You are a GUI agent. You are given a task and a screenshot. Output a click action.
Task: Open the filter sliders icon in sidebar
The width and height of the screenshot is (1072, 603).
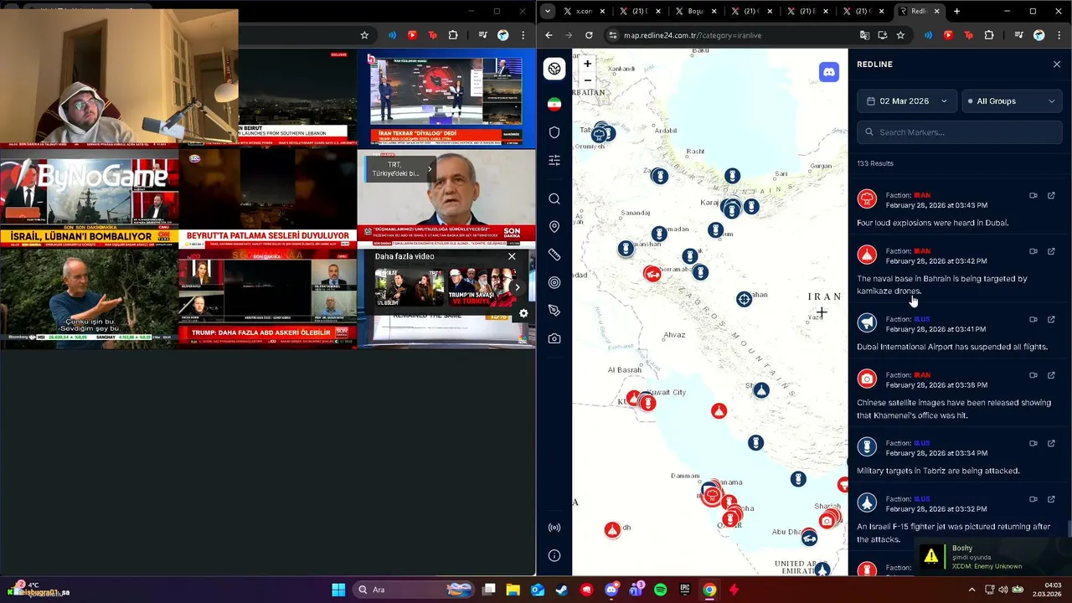pyautogui.click(x=554, y=160)
